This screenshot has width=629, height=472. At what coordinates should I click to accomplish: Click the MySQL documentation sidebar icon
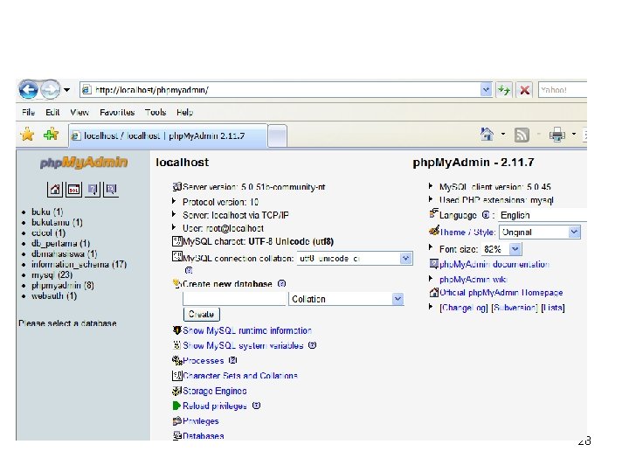pos(111,189)
